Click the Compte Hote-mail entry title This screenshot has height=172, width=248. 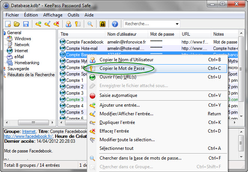(x=82, y=48)
